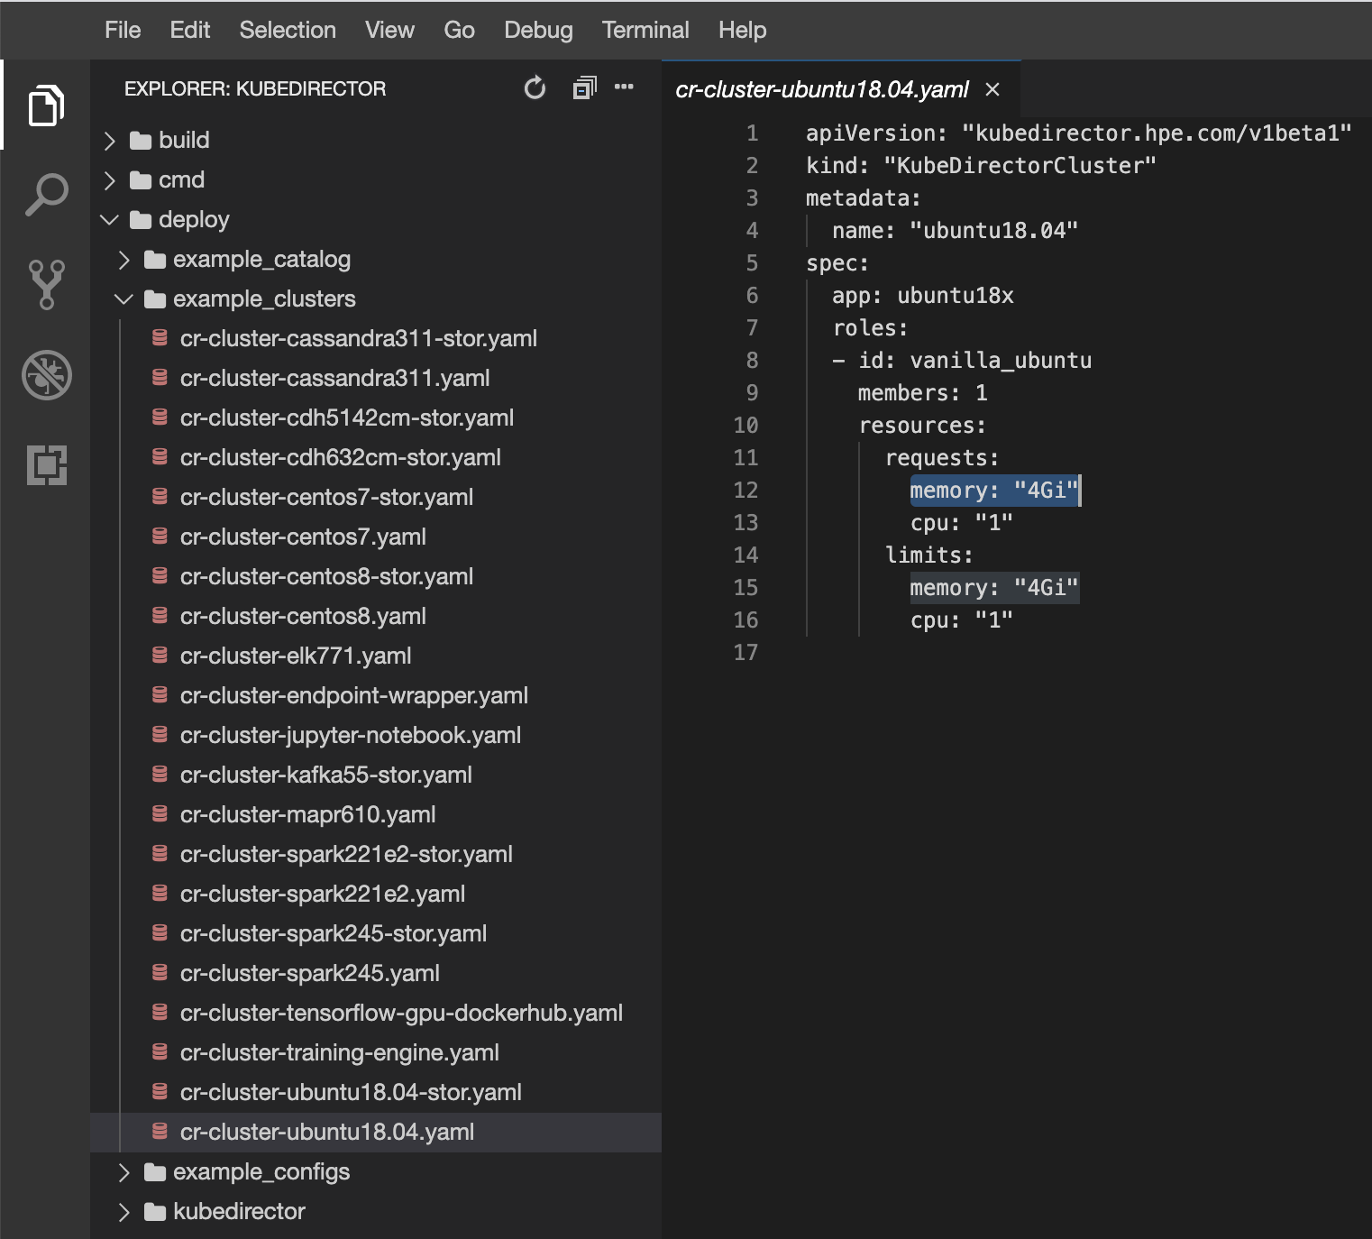Select the Search icon in activity bar

[46, 192]
